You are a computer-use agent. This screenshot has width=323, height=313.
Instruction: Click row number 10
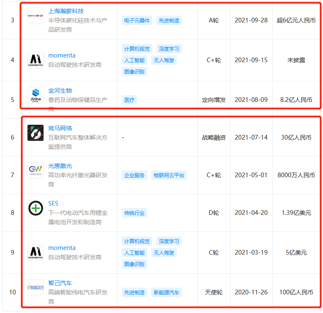[12, 292]
